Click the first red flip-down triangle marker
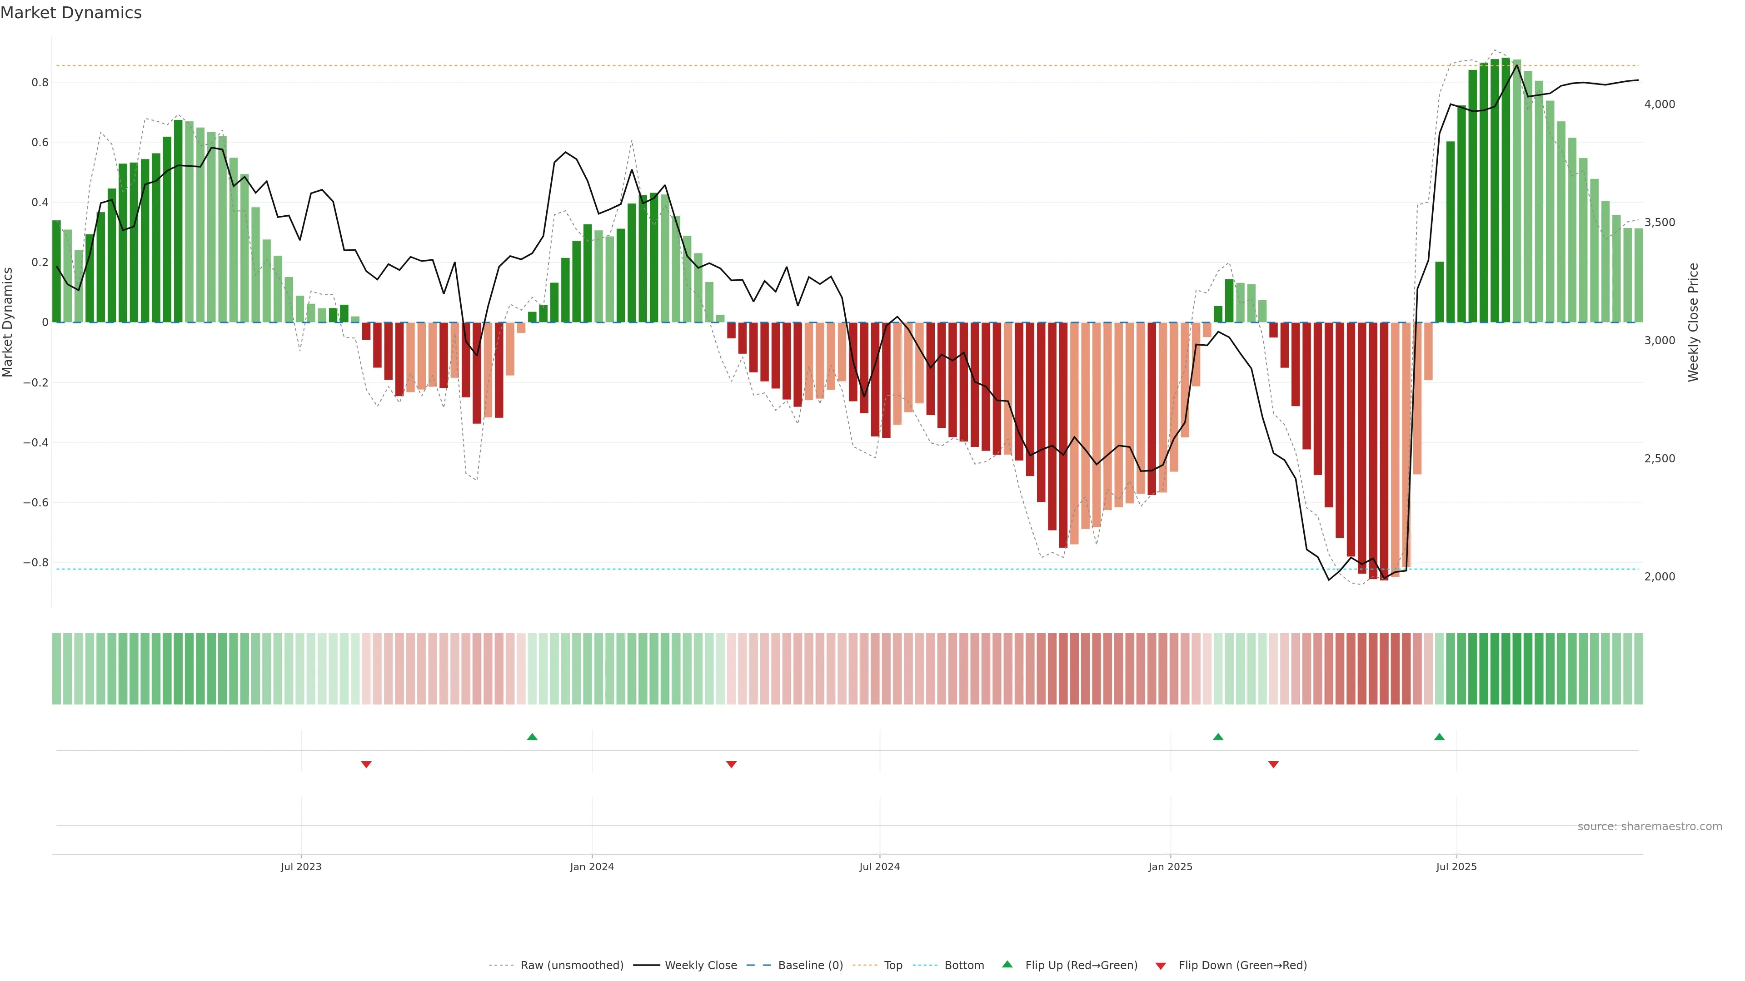This screenshot has width=1745, height=981. click(x=366, y=764)
